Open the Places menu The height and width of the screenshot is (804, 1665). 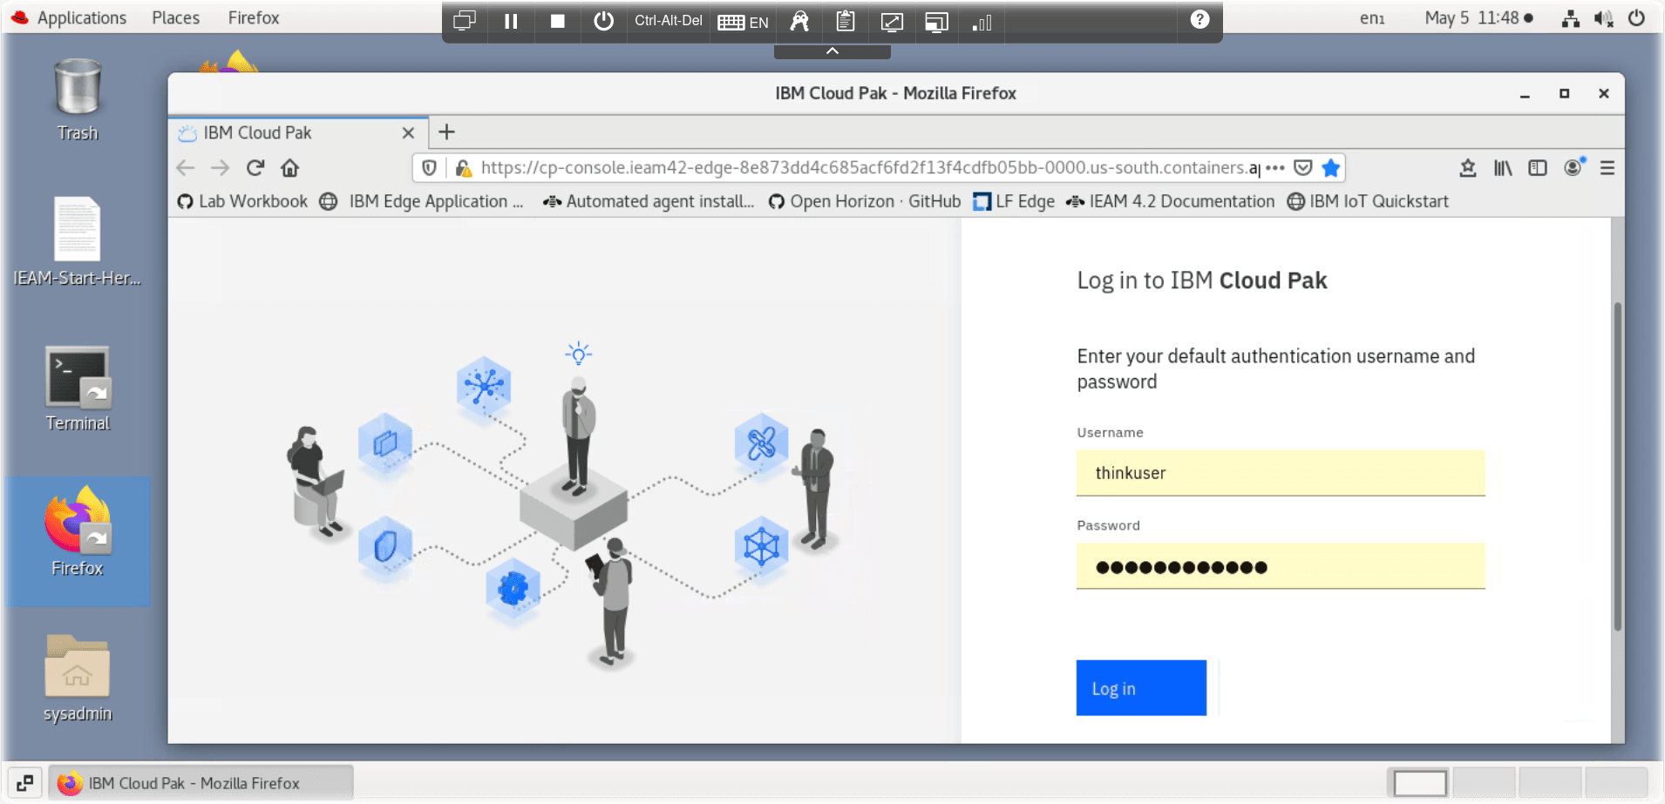(175, 17)
